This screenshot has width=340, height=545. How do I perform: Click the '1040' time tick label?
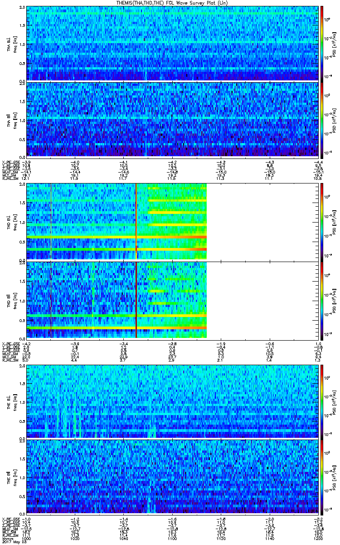pos(123,539)
